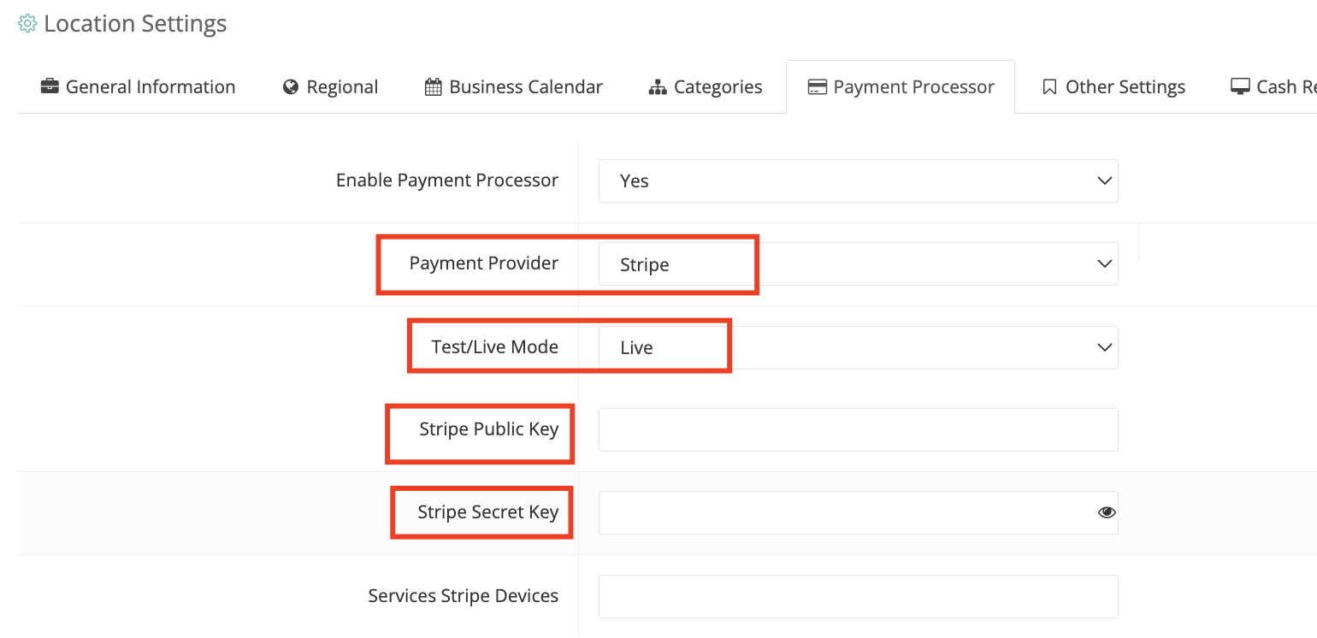Click the credit card icon for Payment Processor
Screen dimensions: 1317x638
(817, 86)
